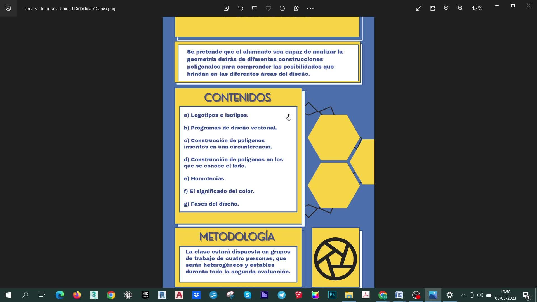Toggle the volume speaker tray icon

480,295
